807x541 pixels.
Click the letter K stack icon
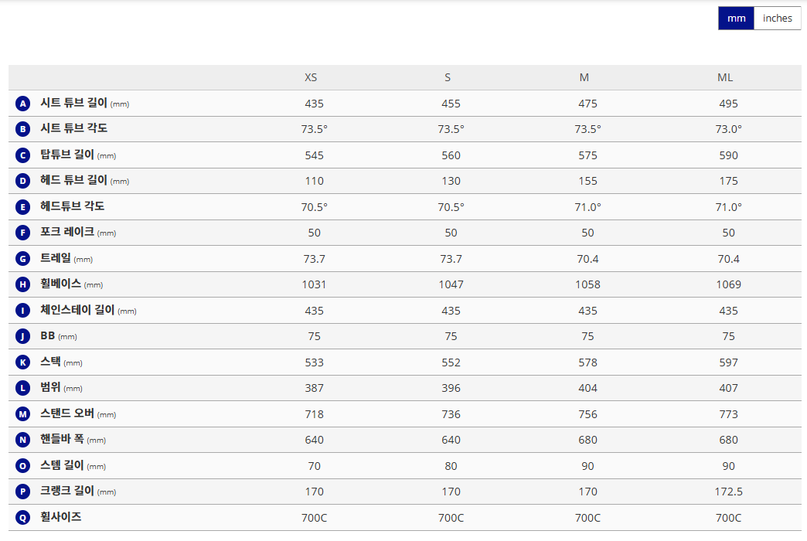22,362
